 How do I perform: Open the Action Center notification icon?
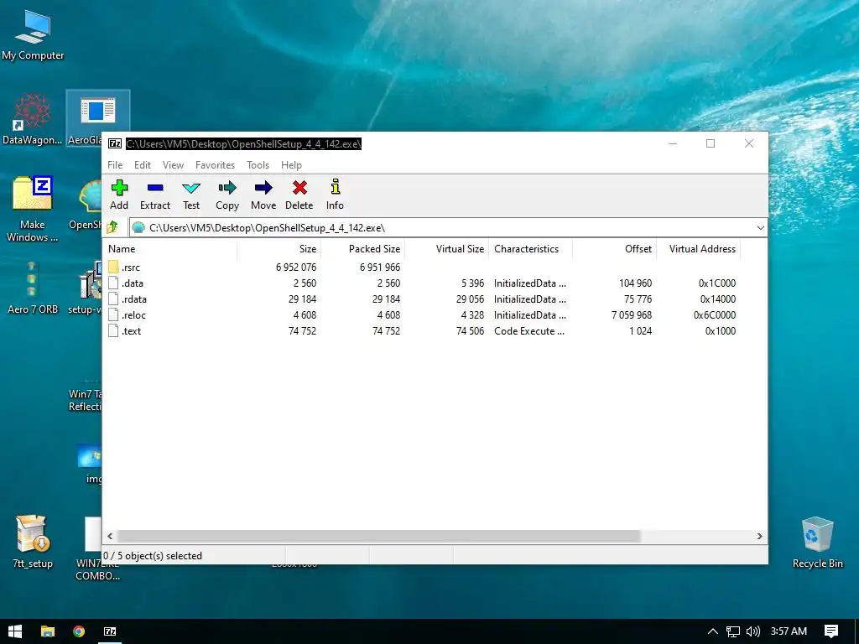(831, 631)
